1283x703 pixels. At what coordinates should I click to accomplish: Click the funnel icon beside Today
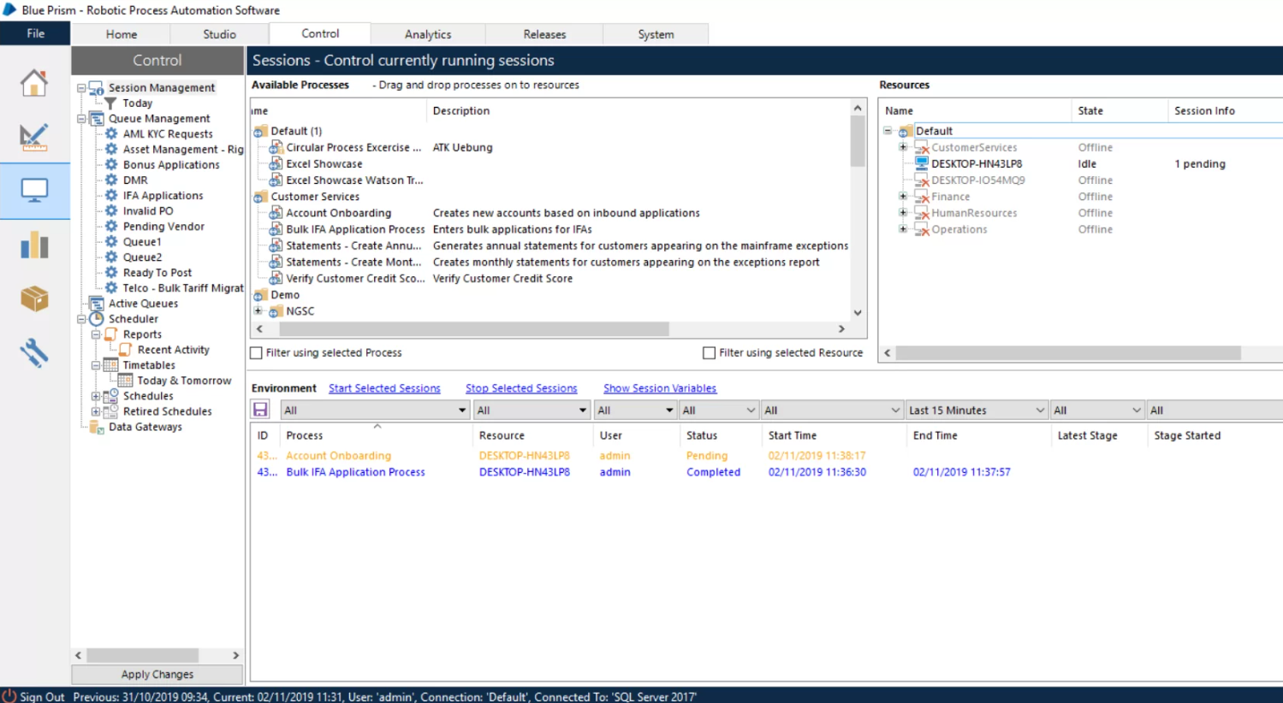110,103
